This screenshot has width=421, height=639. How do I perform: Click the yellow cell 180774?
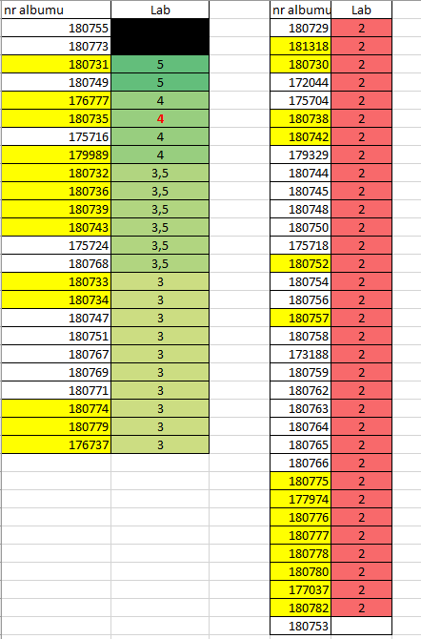pyautogui.click(x=56, y=409)
